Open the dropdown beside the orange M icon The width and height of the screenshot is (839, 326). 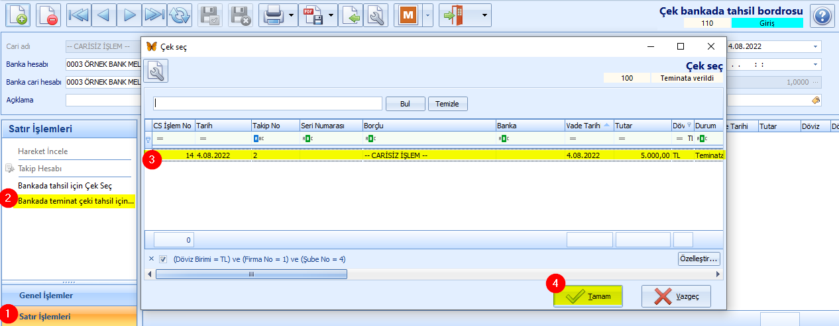click(x=427, y=15)
